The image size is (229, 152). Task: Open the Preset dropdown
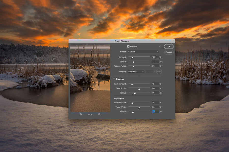coord(143,52)
